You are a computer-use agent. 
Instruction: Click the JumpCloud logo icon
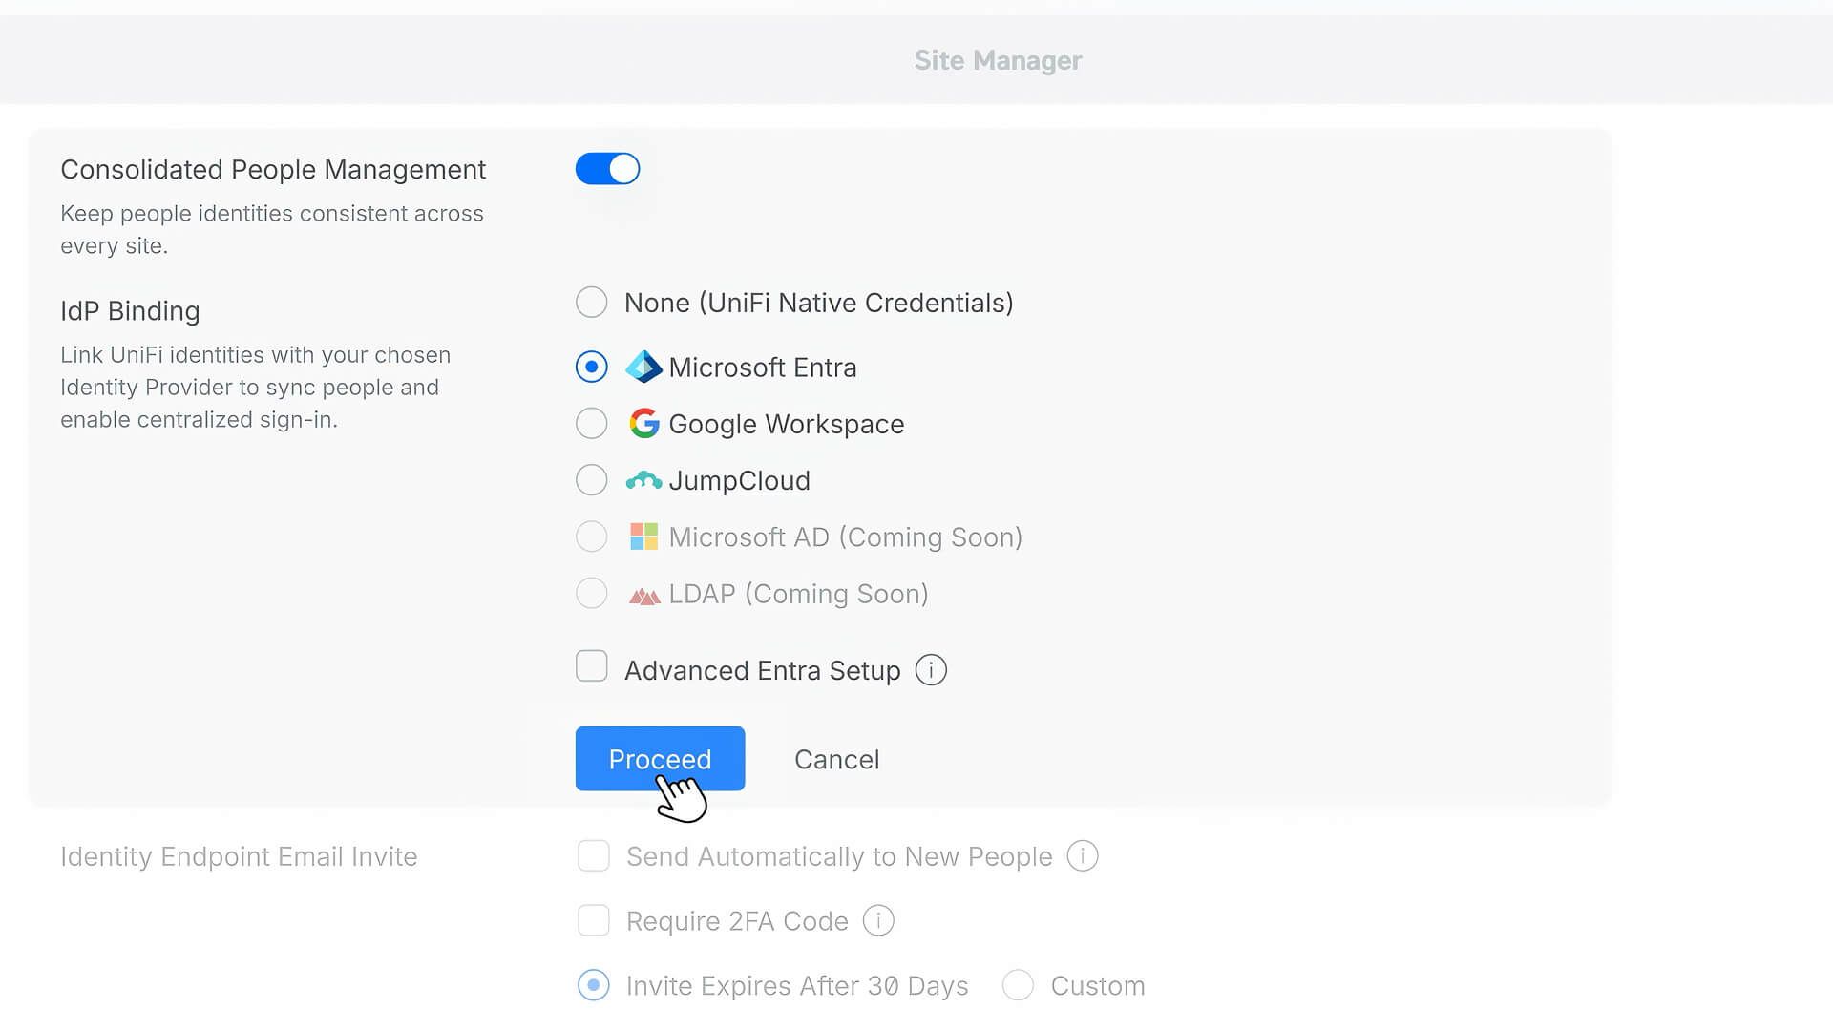644,480
